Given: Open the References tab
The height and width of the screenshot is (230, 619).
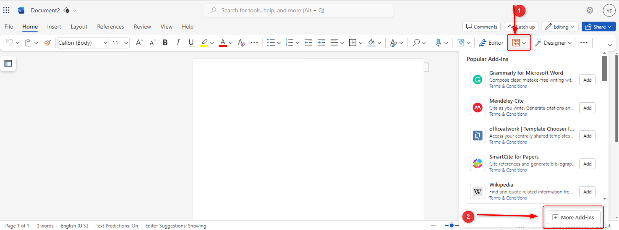Looking at the screenshot, I should point(110,27).
